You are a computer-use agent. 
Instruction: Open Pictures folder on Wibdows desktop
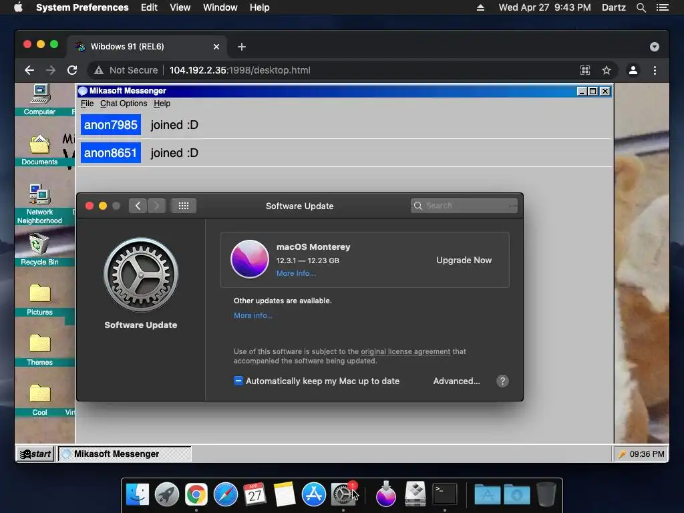[x=39, y=300]
